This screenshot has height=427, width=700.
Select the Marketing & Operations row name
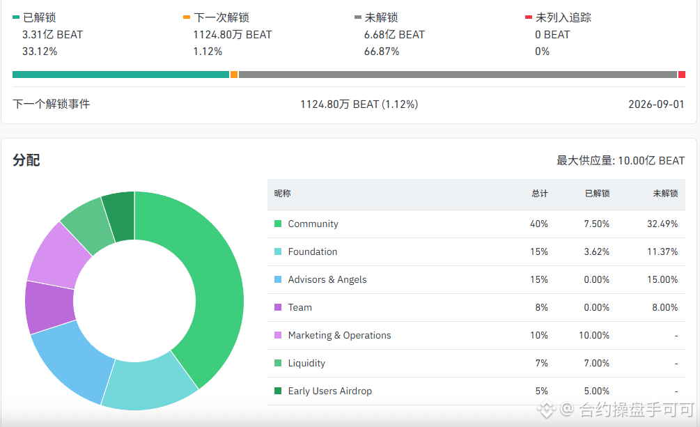click(x=339, y=335)
